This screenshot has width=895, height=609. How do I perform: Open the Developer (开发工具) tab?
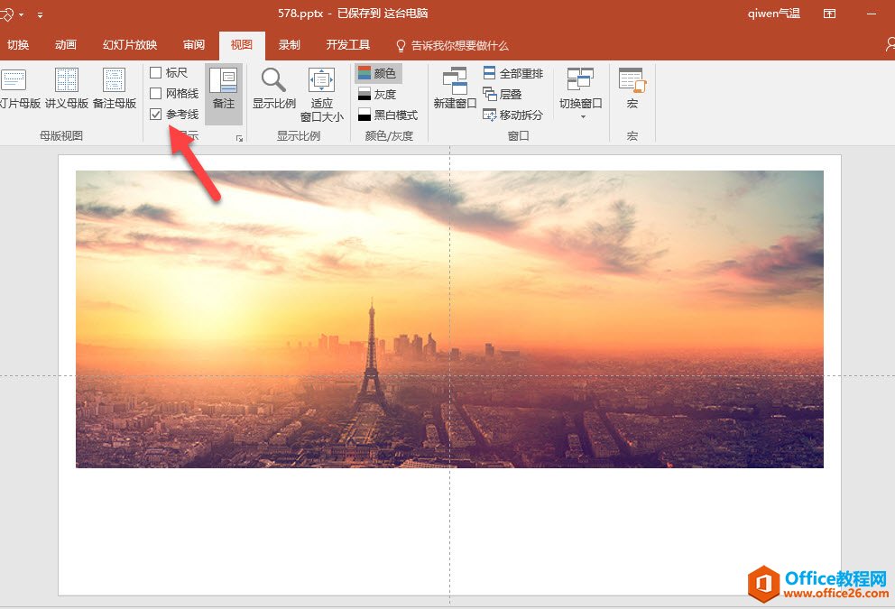pos(347,45)
